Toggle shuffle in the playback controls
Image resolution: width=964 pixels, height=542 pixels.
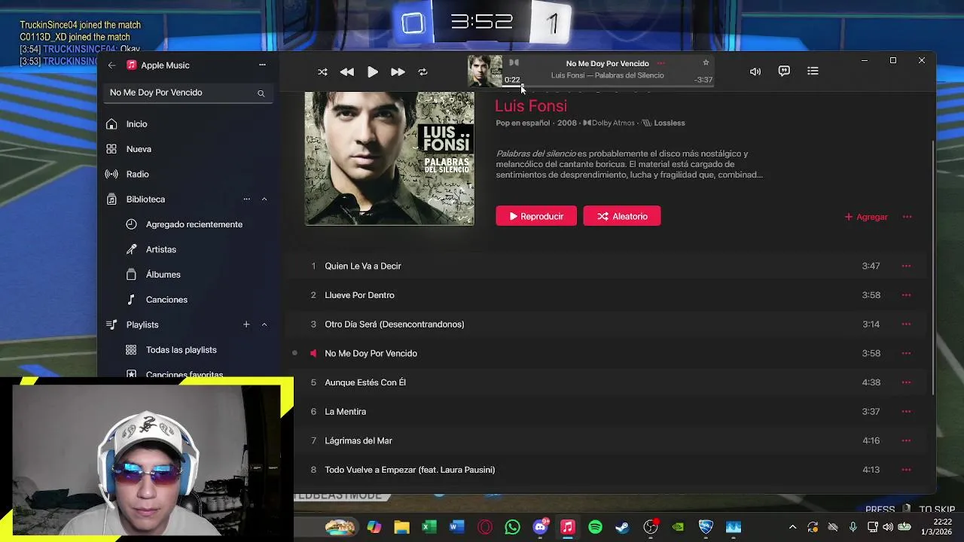[x=322, y=72]
